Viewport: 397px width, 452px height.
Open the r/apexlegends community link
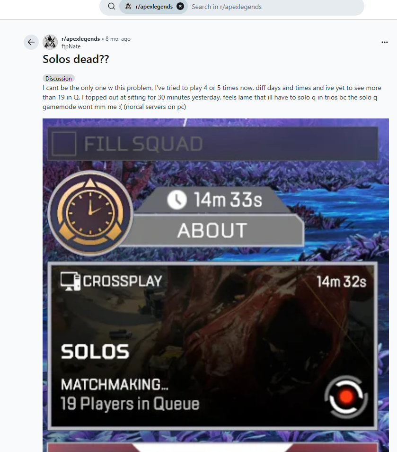coord(80,39)
